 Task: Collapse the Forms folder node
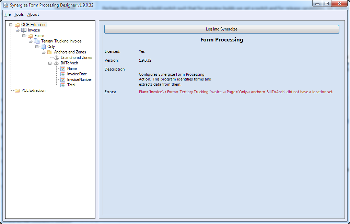24,36
